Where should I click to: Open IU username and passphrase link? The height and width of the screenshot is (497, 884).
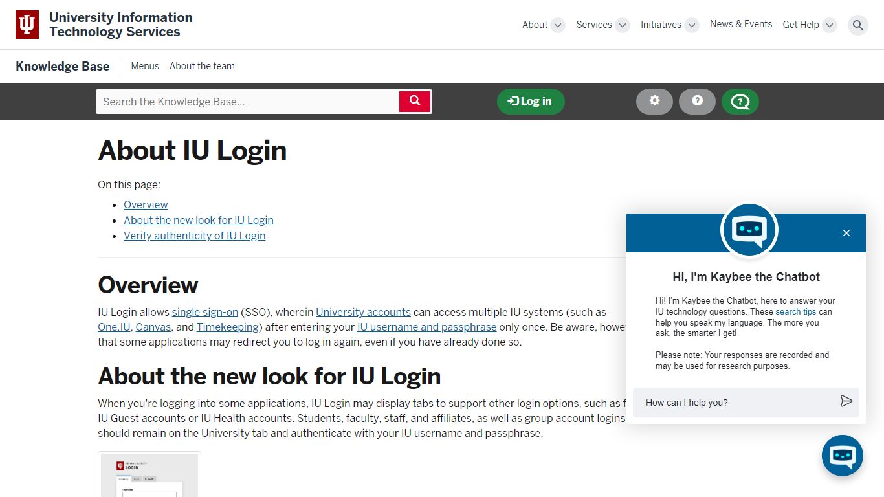pyautogui.click(x=427, y=327)
